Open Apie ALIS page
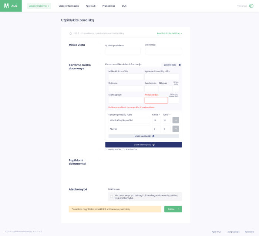This screenshot has width=259, height=236. [x=91, y=6]
